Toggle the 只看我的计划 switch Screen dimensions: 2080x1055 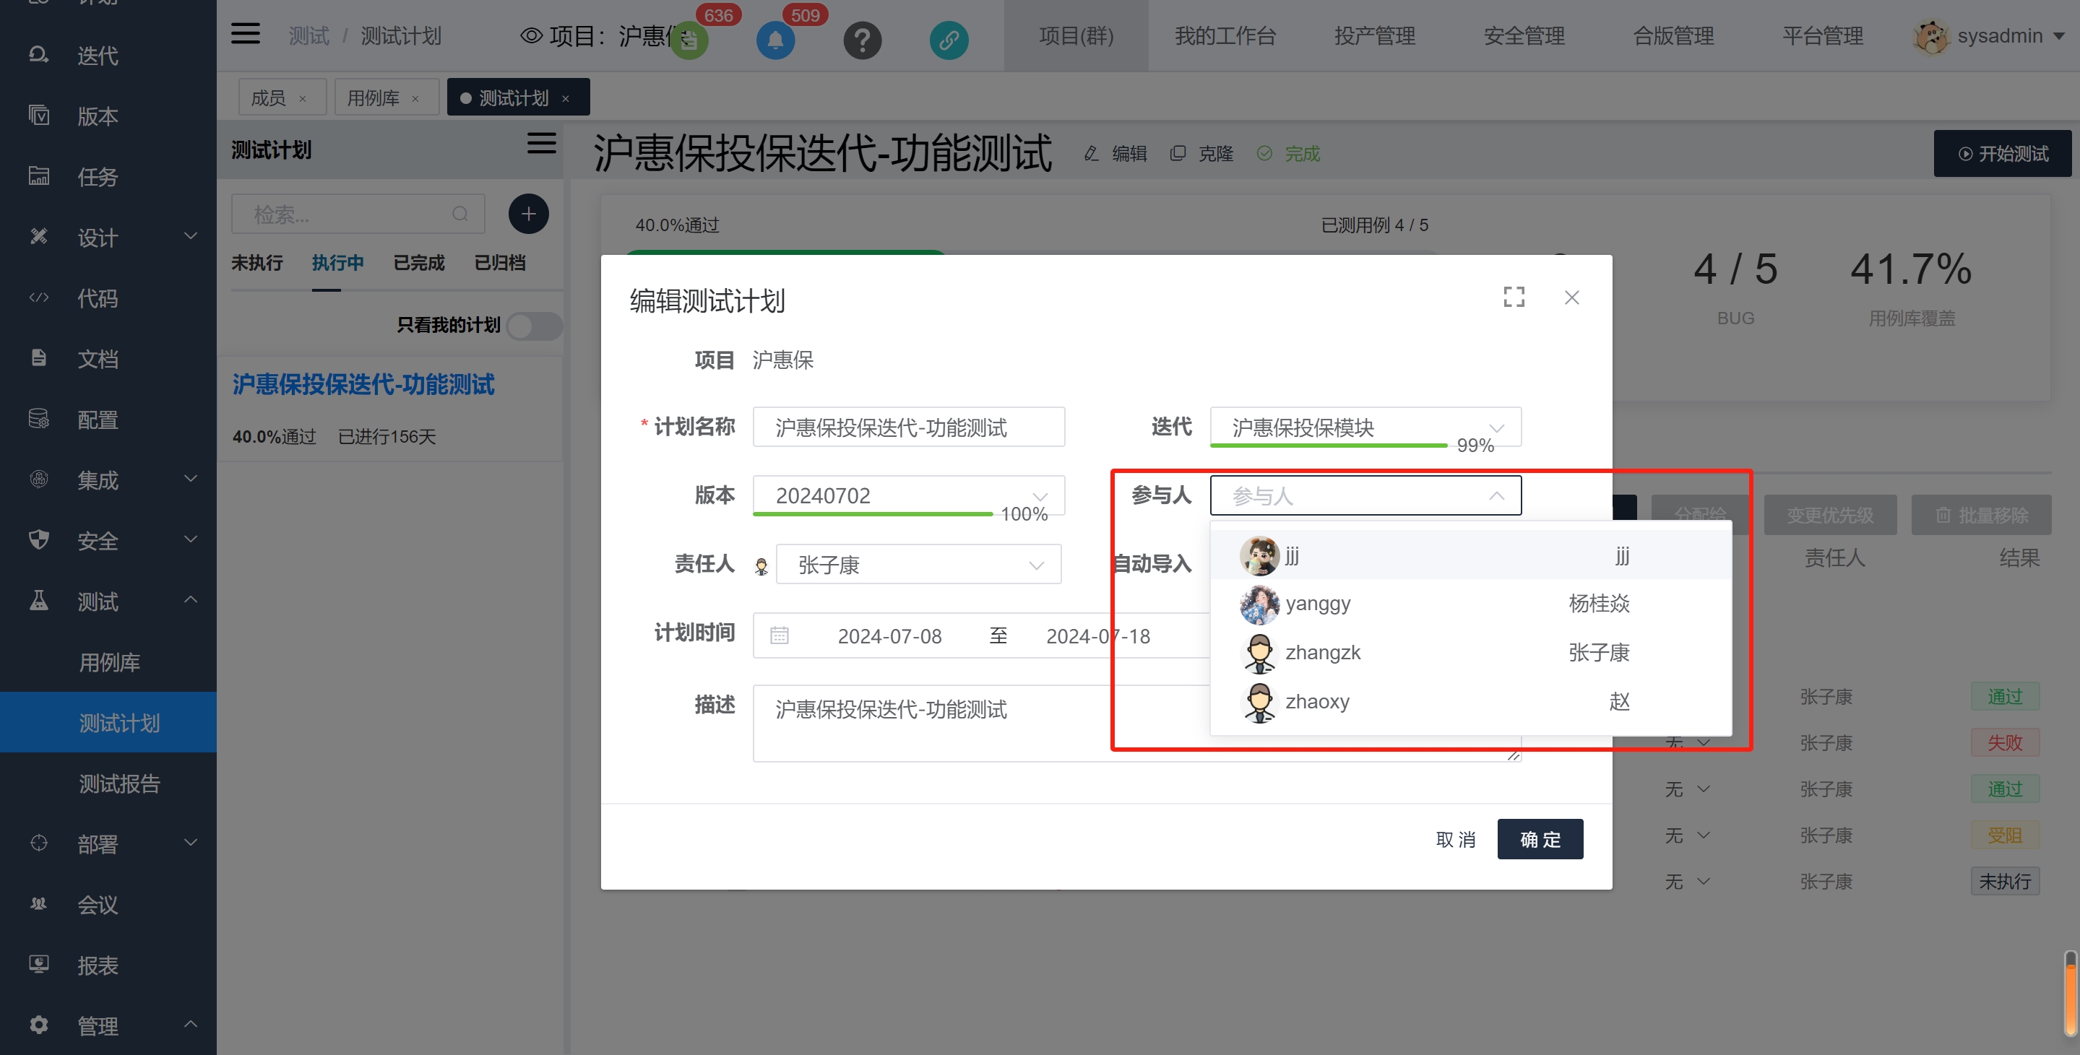pyautogui.click(x=534, y=326)
